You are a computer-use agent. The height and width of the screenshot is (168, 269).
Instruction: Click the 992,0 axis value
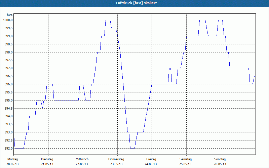[8, 149]
